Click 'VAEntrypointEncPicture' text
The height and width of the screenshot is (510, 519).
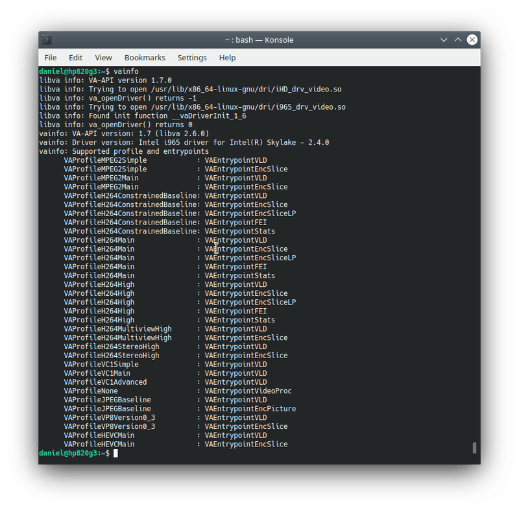click(x=250, y=409)
